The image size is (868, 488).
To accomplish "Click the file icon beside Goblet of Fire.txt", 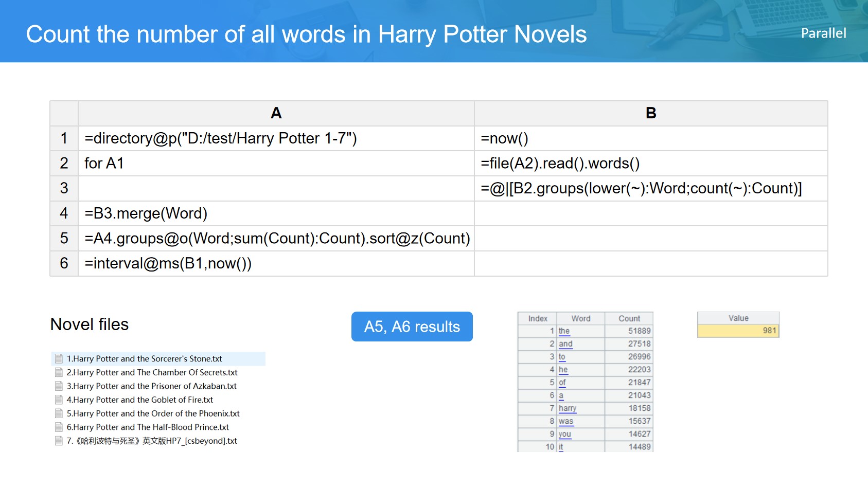I will coord(59,400).
